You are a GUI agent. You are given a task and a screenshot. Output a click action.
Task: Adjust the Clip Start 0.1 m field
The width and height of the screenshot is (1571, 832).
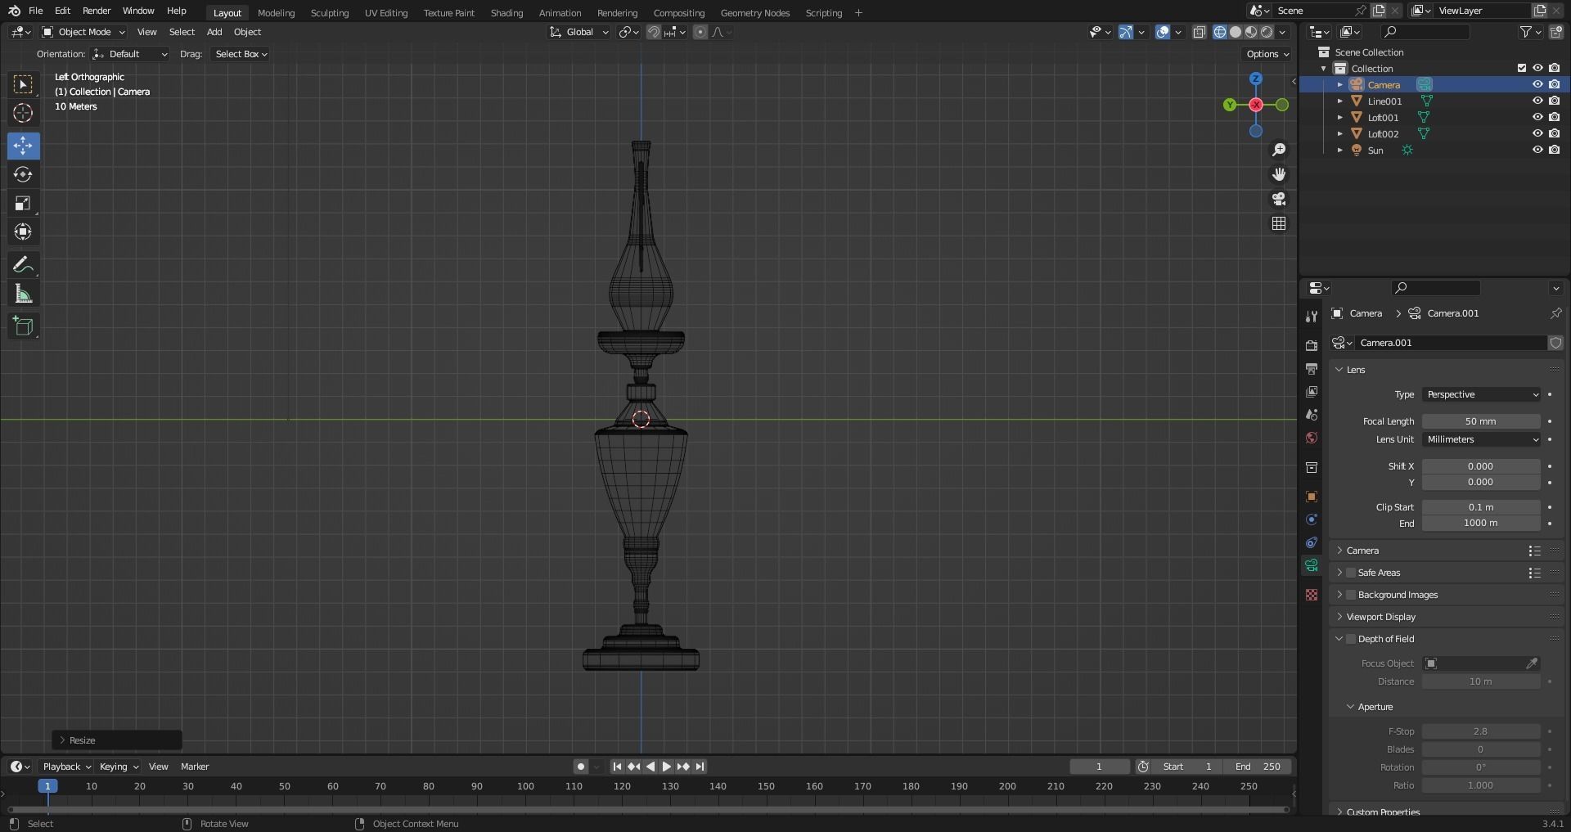pos(1481,507)
